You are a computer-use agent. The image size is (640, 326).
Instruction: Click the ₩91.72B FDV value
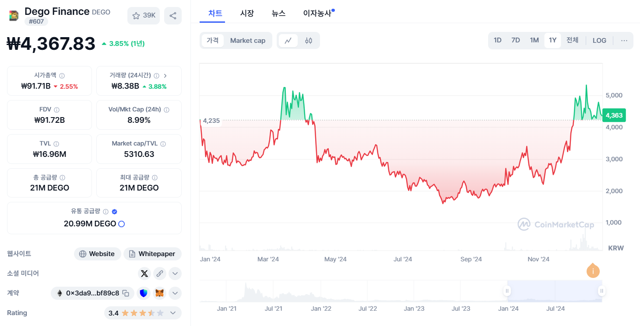tap(49, 120)
